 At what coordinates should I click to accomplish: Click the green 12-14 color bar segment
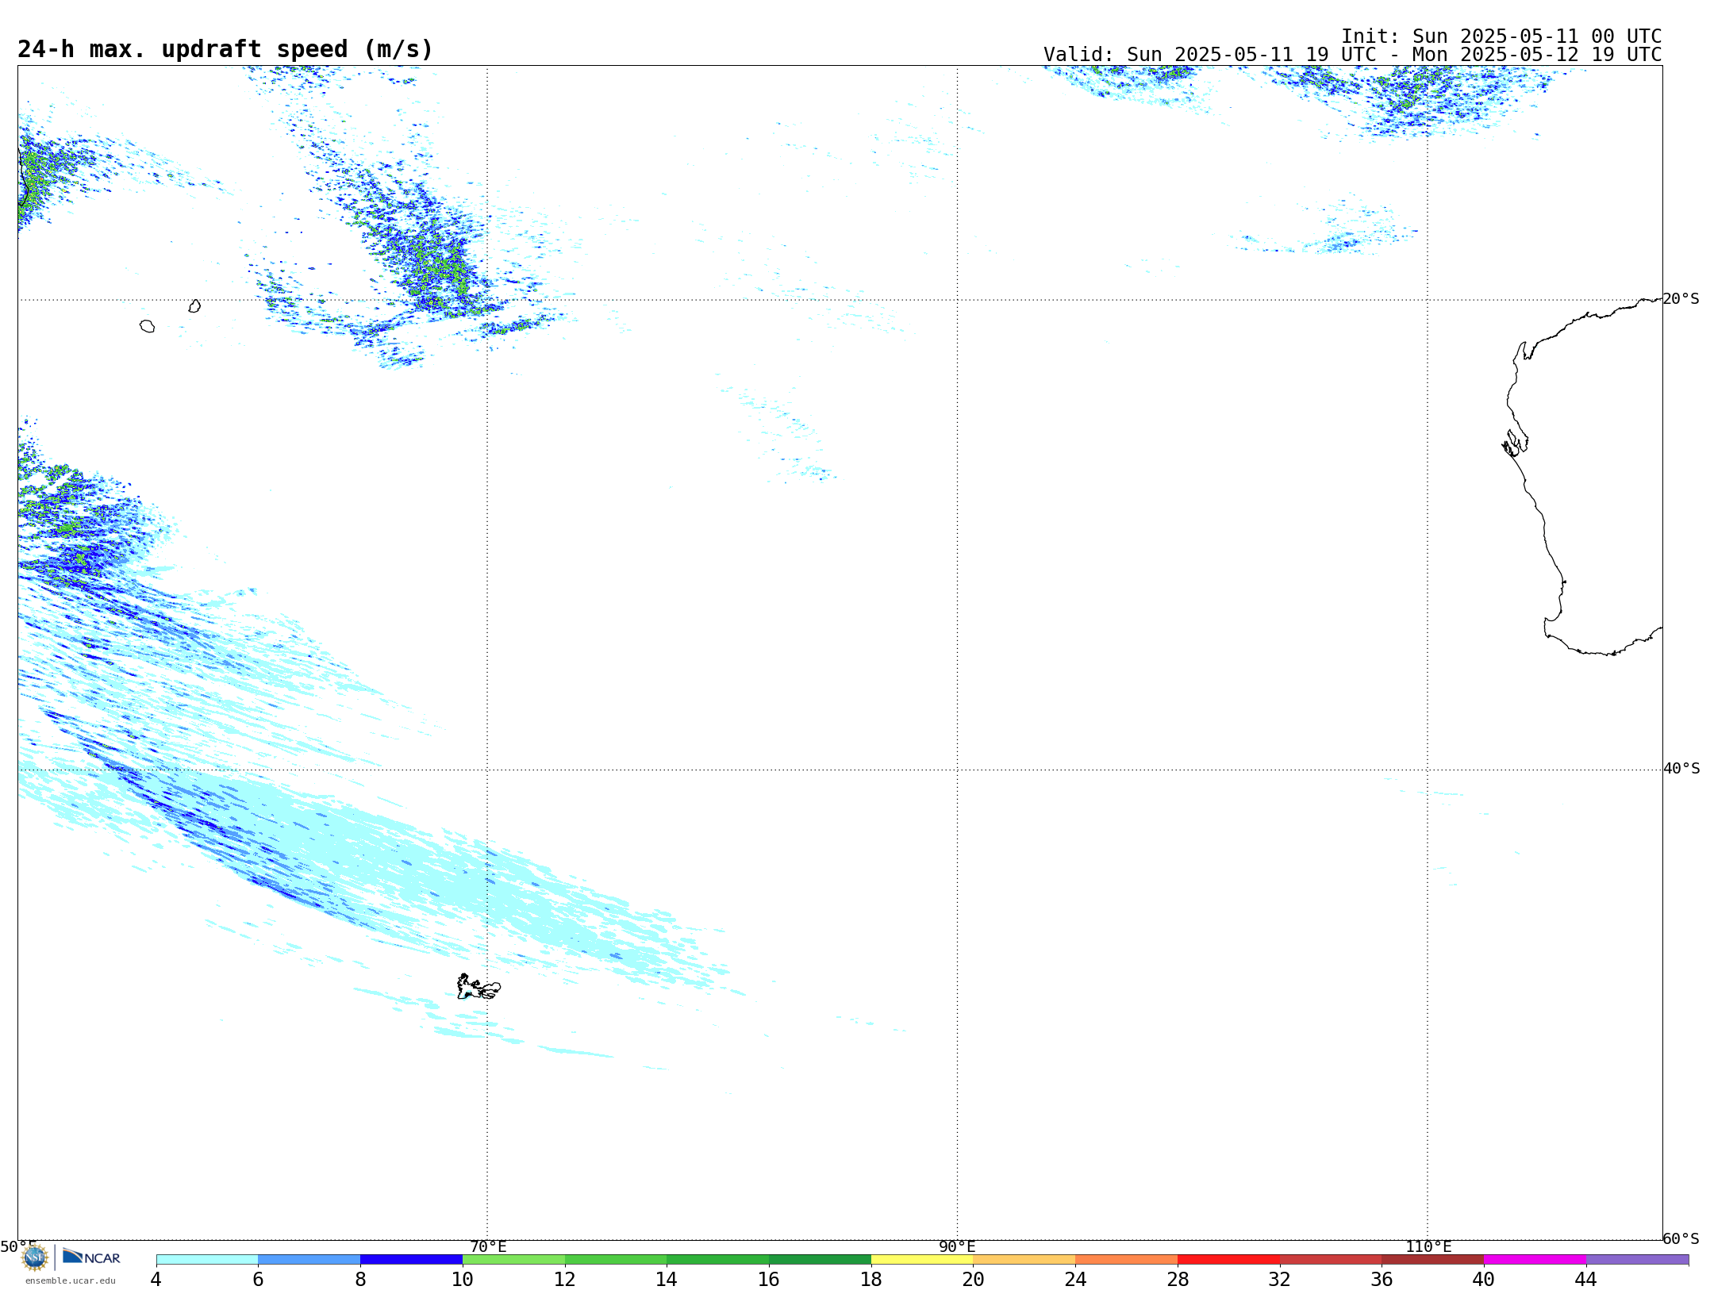click(x=616, y=1260)
